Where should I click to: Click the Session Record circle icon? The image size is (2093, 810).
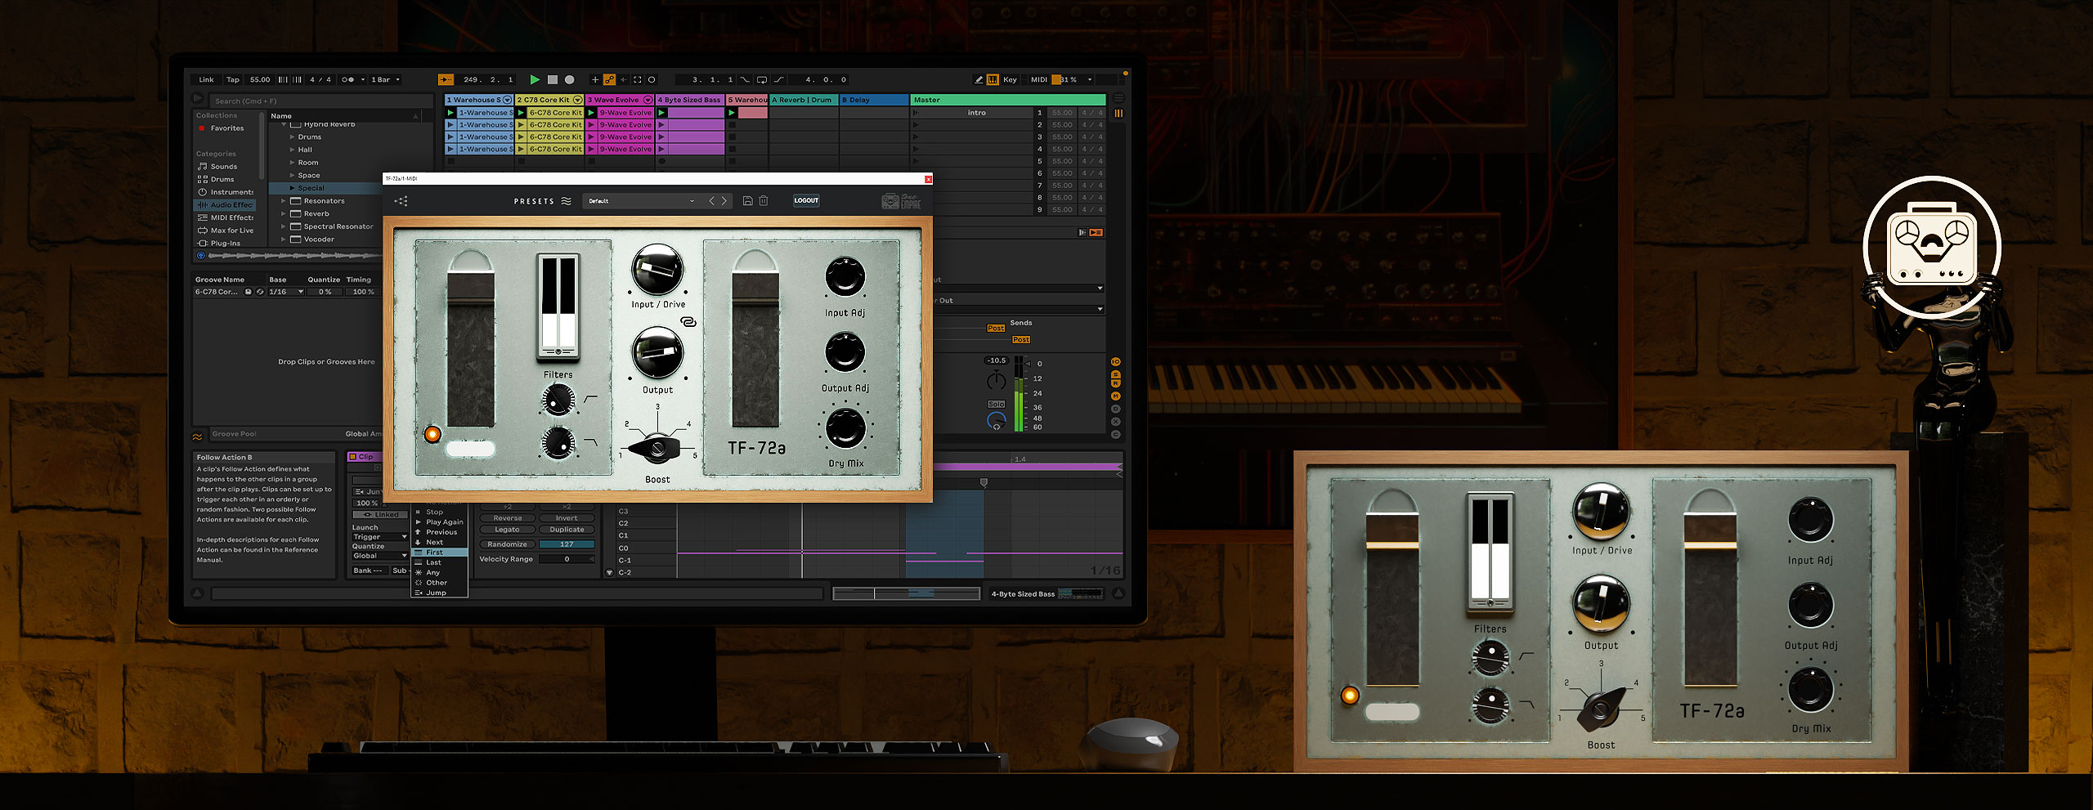point(652,79)
